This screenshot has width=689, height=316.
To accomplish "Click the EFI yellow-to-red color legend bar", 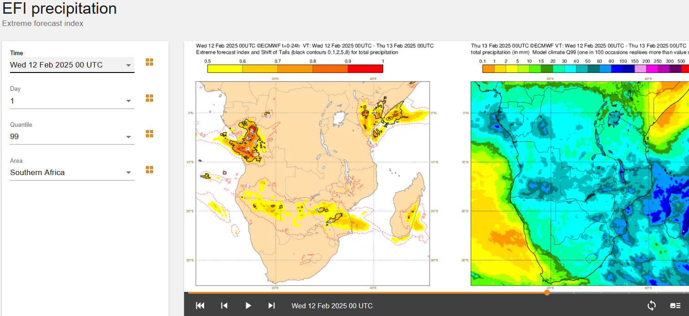I will (x=295, y=69).
